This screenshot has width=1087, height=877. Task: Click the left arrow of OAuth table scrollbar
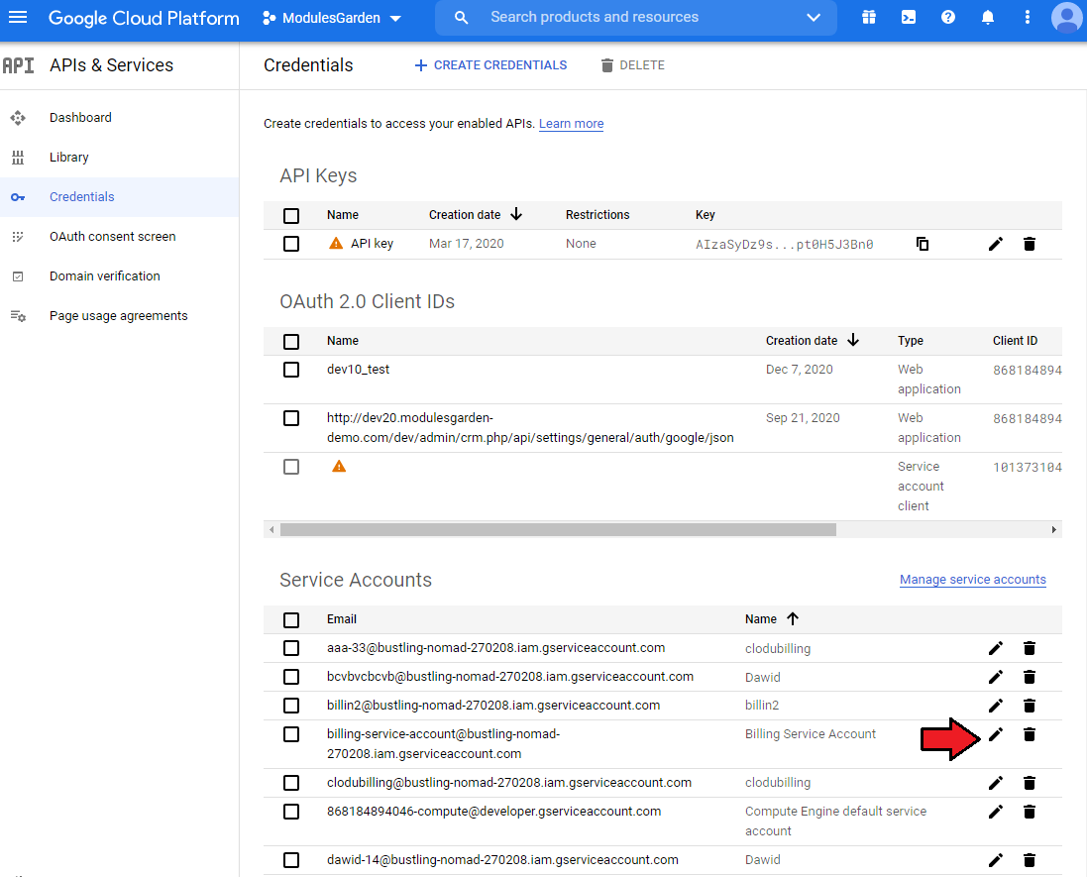[x=272, y=529]
